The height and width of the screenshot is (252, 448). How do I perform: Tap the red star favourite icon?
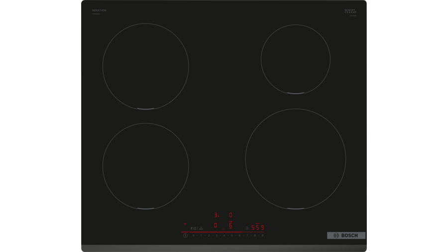[x=223, y=229]
